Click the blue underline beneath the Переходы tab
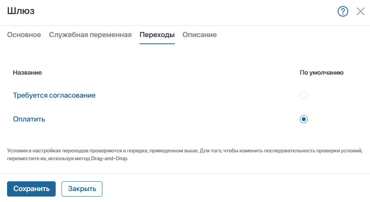Image resolution: width=370 pixels, height=202 pixels. (157, 43)
